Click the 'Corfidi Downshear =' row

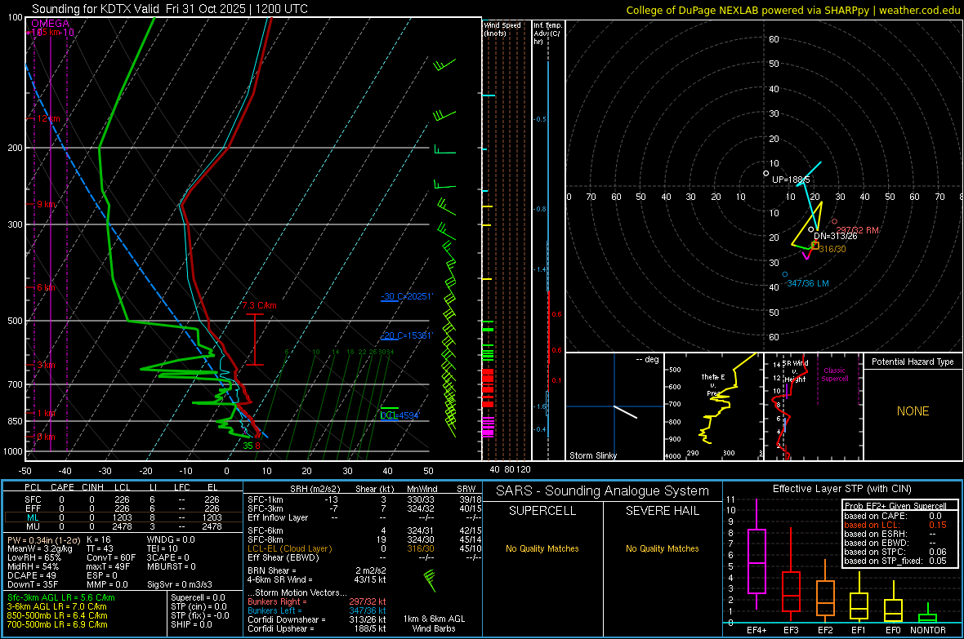point(317,619)
